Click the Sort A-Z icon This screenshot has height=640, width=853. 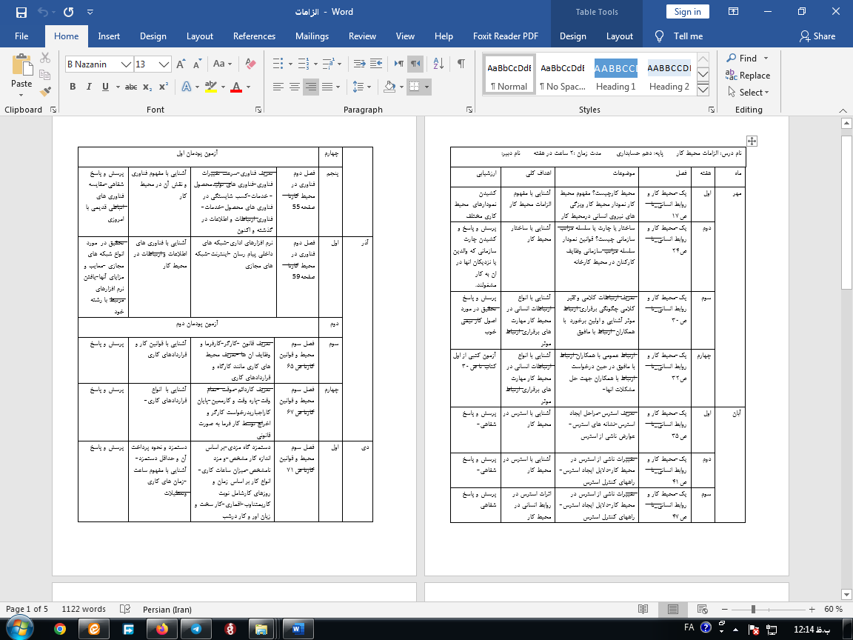coord(438,64)
